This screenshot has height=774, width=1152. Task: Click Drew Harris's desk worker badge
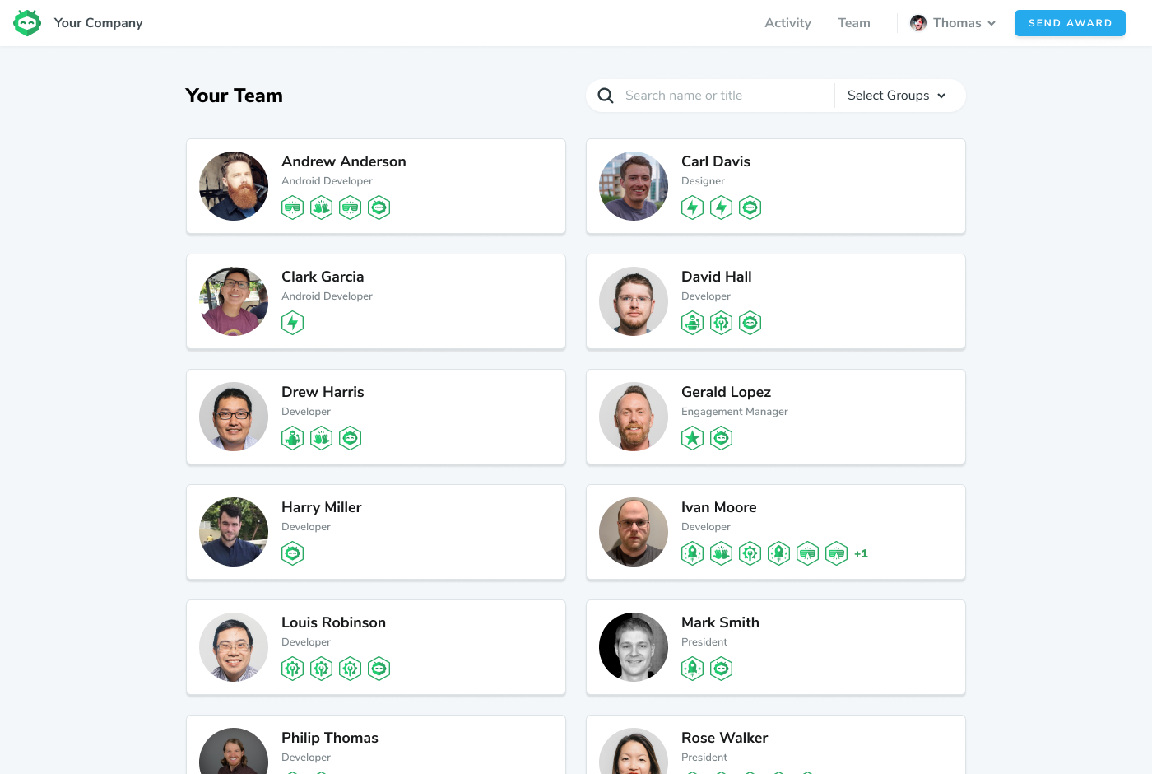(x=292, y=438)
